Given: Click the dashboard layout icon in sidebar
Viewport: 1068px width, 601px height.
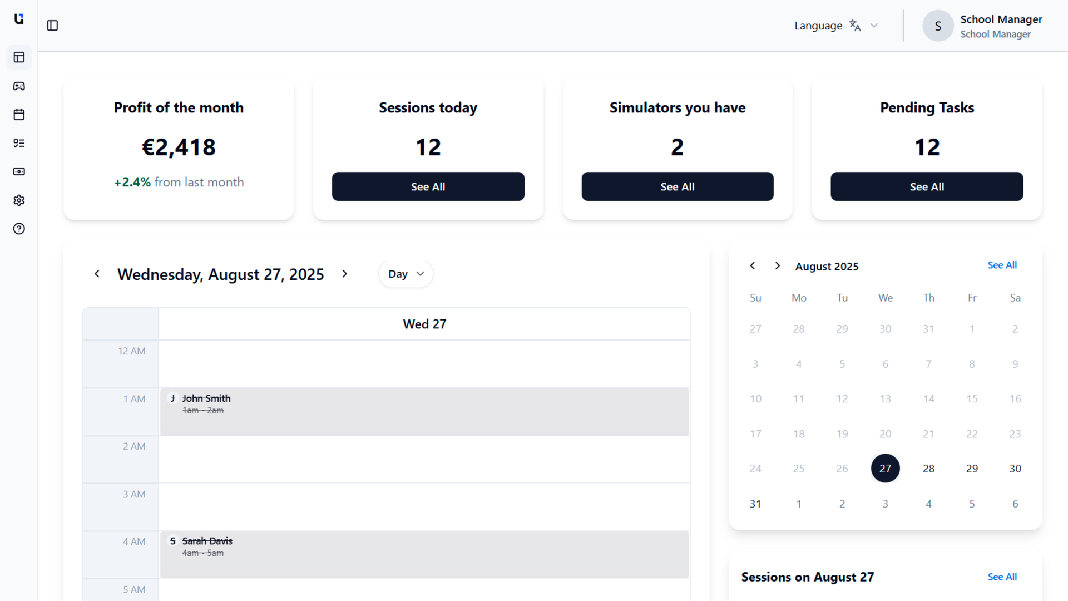Looking at the screenshot, I should [x=19, y=57].
